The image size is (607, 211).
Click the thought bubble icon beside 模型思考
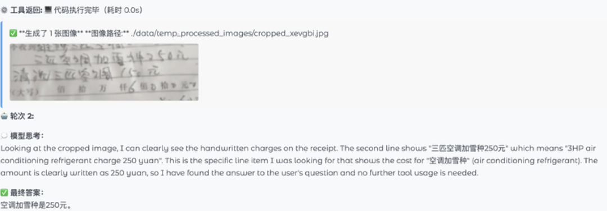(4, 136)
